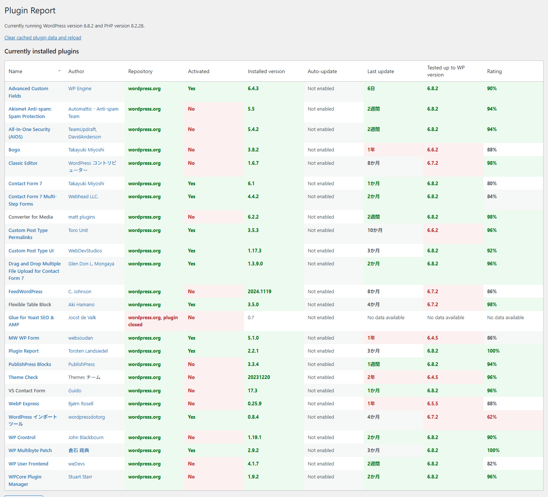Viewport: 548px width, 497px height.
Task: Visit author Webhead LLC. link
Action: (83, 196)
